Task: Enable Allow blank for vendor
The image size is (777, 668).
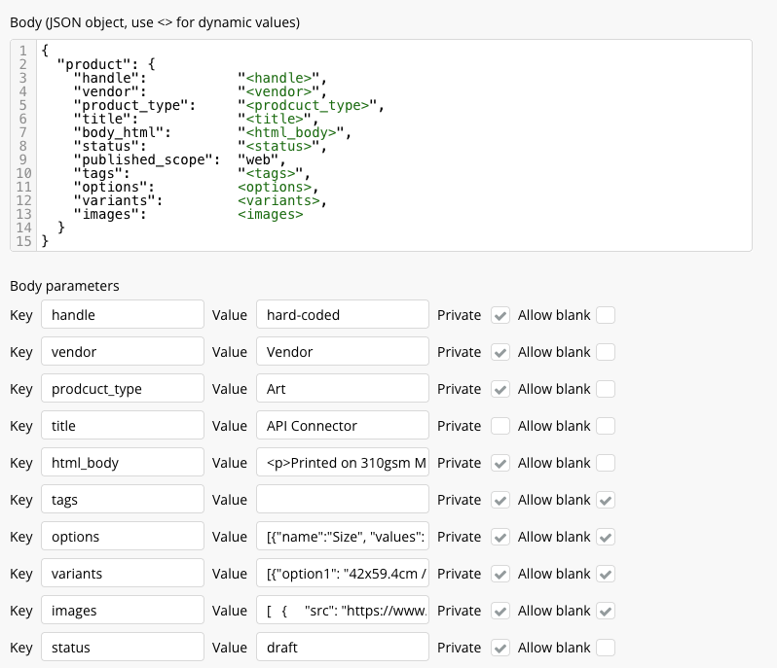Action: pos(606,352)
